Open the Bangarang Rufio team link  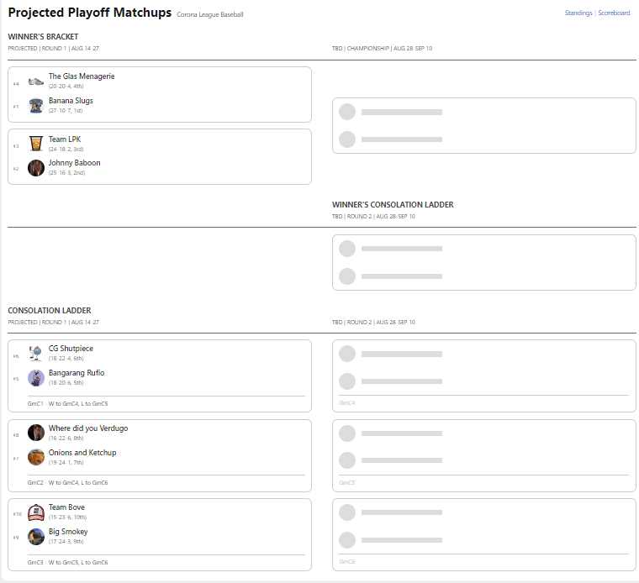pyautogui.click(x=77, y=373)
